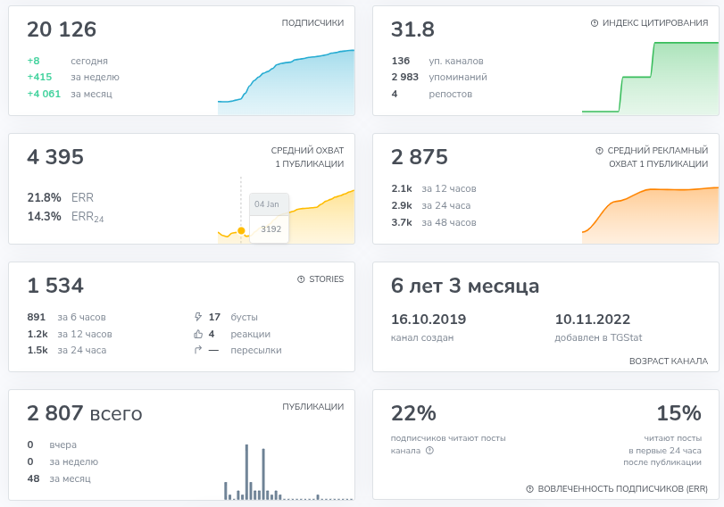Click the 2 983 упоминаний mentions row
This screenshot has width=724, height=507.
(431, 78)
